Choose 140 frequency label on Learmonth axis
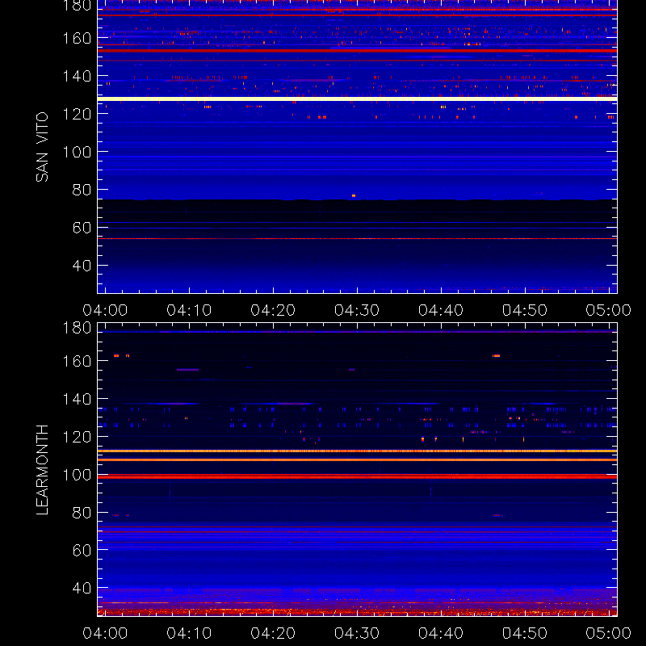646x646 pixels. click(77, 399)
